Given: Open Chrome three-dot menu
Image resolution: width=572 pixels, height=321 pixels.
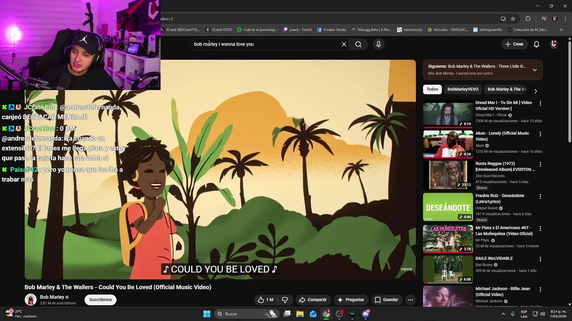Looking at the screenshot, I should 565,19.
